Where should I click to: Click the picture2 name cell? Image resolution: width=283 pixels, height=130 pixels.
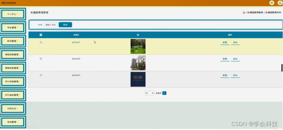76,59
